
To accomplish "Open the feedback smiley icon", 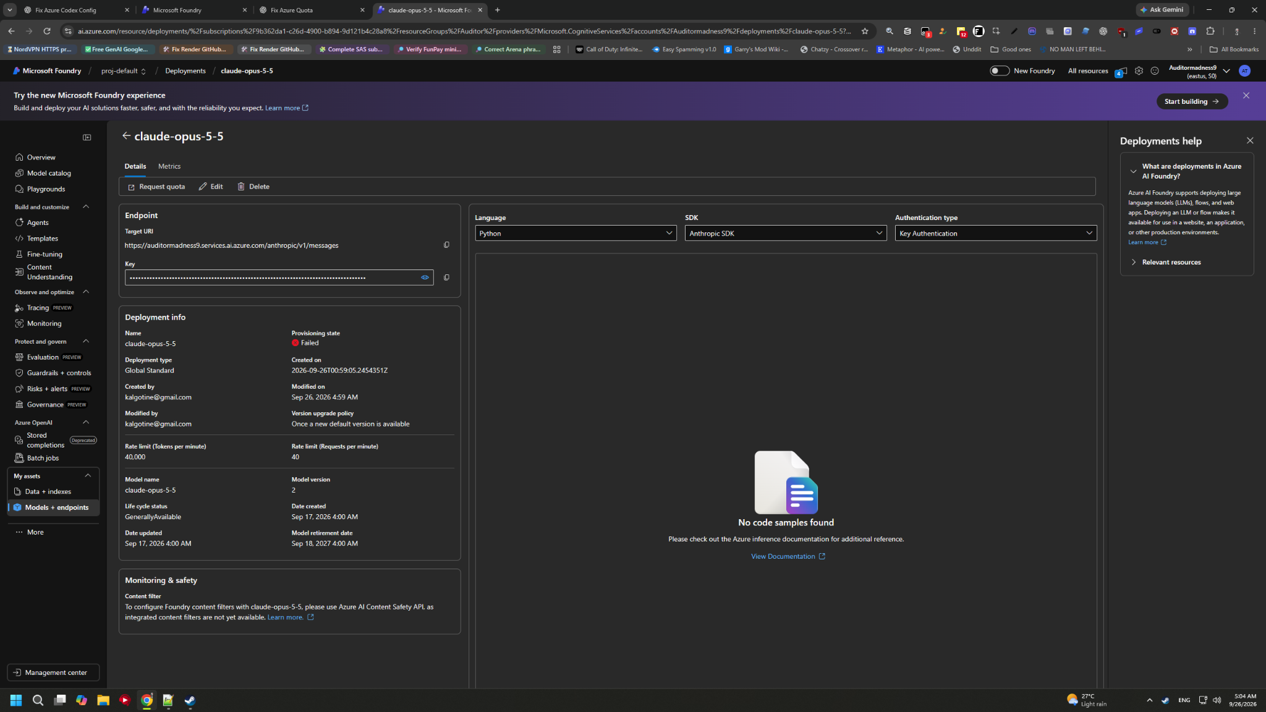I will (1155, 71).
